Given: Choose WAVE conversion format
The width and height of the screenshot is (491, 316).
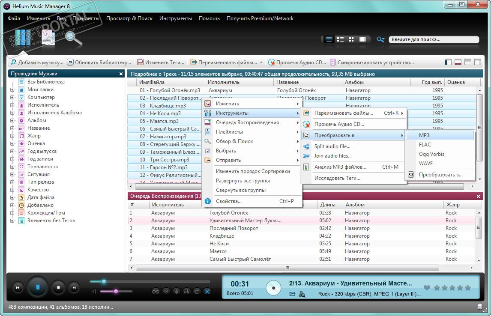Looking at the screenshot, I should click(440, 163).
